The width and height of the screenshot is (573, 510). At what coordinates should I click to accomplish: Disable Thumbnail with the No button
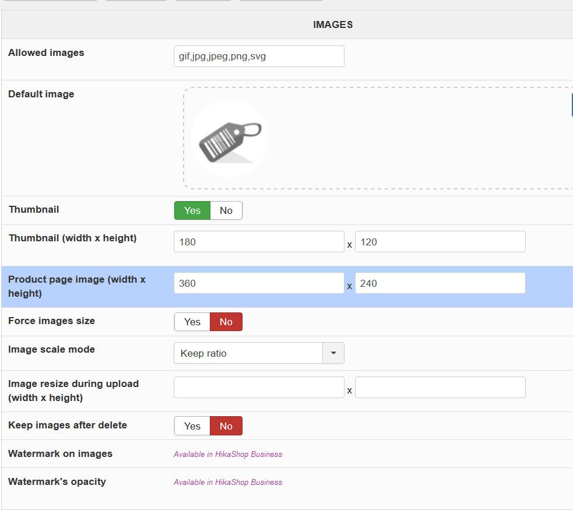pyautogui.click(x=226, y=210)
